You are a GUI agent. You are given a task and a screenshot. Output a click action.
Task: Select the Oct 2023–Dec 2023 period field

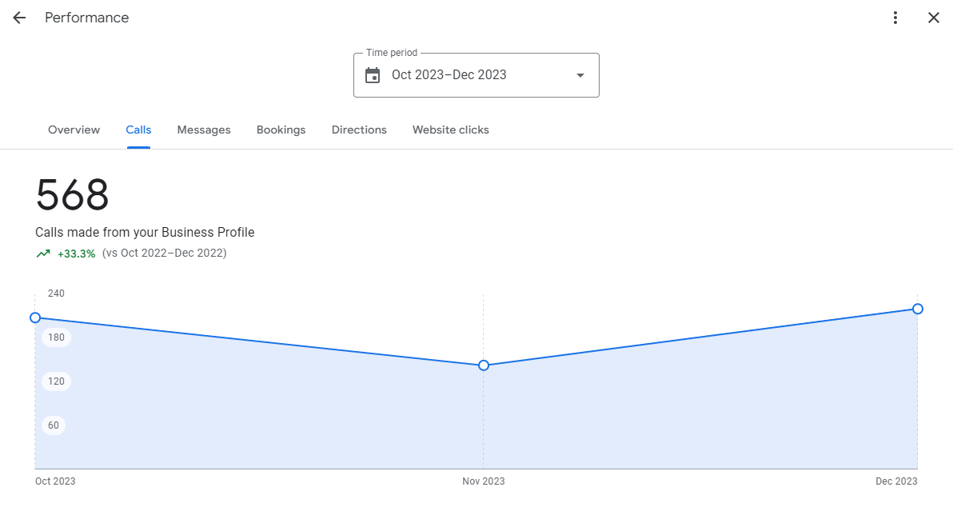click(x=449, y=75)
